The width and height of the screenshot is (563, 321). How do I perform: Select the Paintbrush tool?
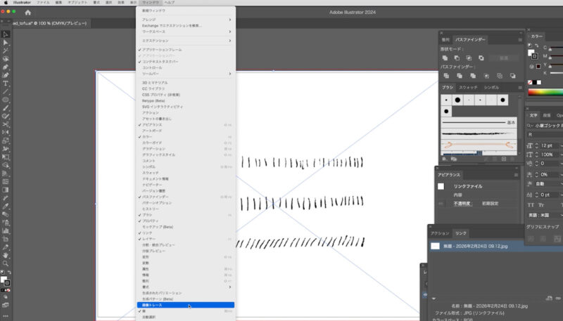coord(6,107)
